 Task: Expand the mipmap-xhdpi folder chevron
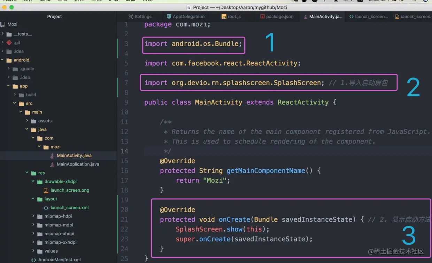pyautogui.click(x=33, y=234)
